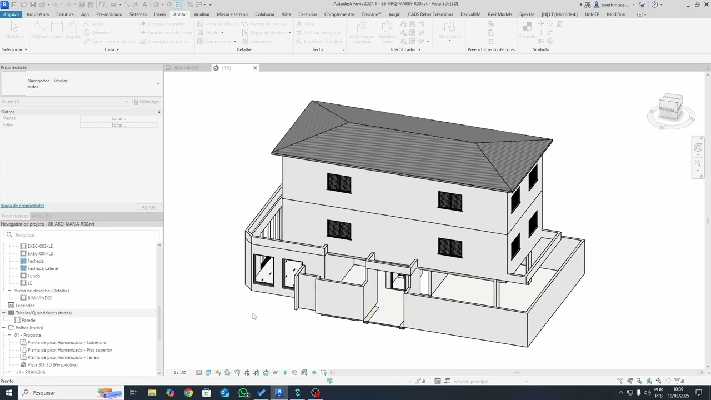711x400 pixels.
Task: Open Google Chrome from Windows taskbar
Action: (x=188, y=393)
